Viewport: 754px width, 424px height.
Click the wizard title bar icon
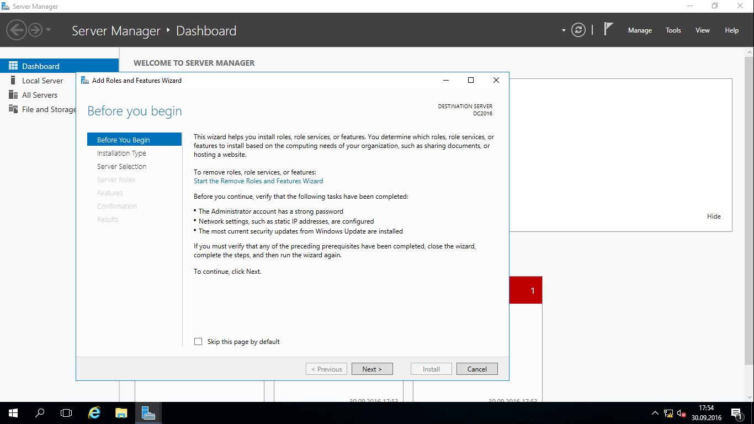click(84, 80)
